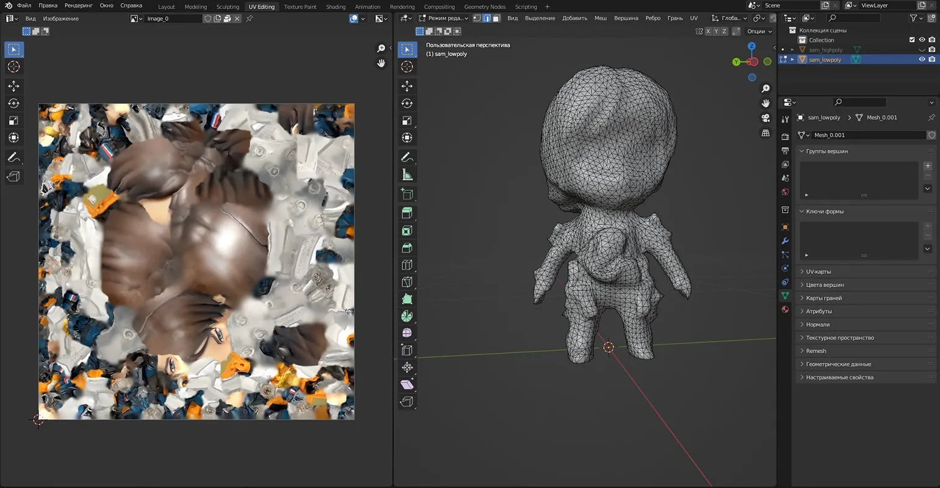Hide sam_lowpoly with its eye icon

(922, 60)
